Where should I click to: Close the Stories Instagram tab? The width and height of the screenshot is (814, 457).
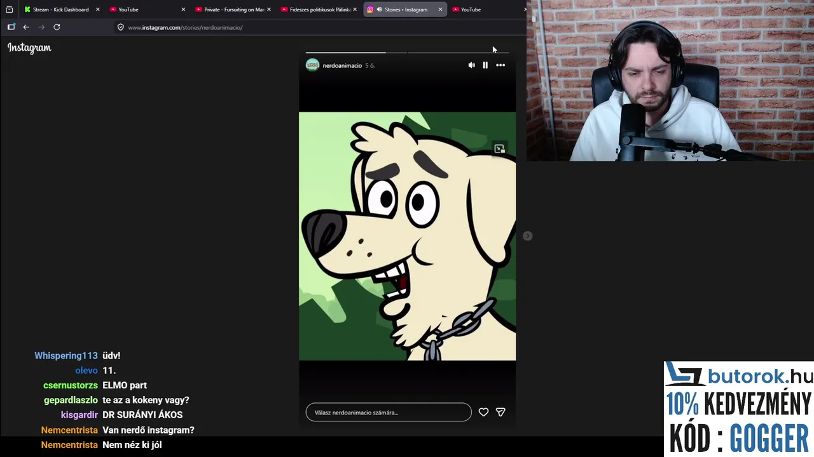point(440,10)
